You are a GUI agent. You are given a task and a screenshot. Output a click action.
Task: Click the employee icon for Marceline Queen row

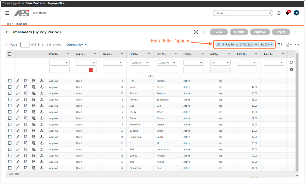tap(42, 124)
